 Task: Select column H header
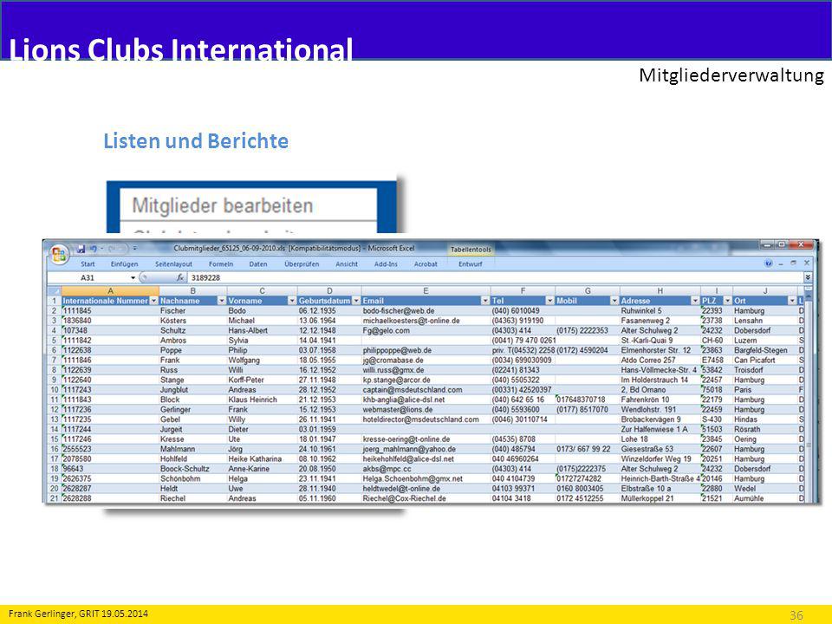click(660, 291)
